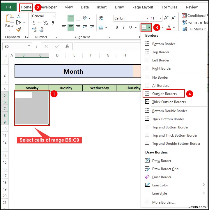Click column D header

coord(57,55)
